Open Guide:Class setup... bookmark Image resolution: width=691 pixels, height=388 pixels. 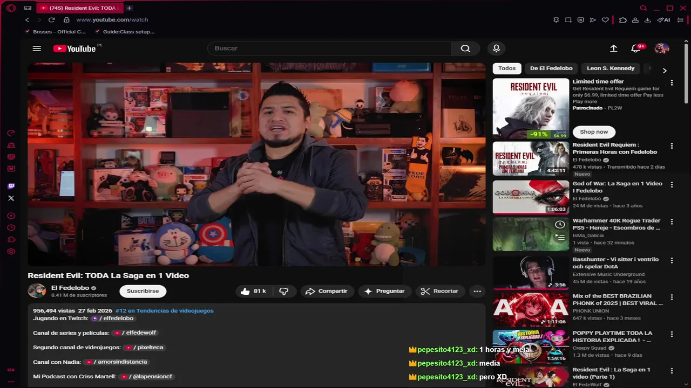point(124,32)
